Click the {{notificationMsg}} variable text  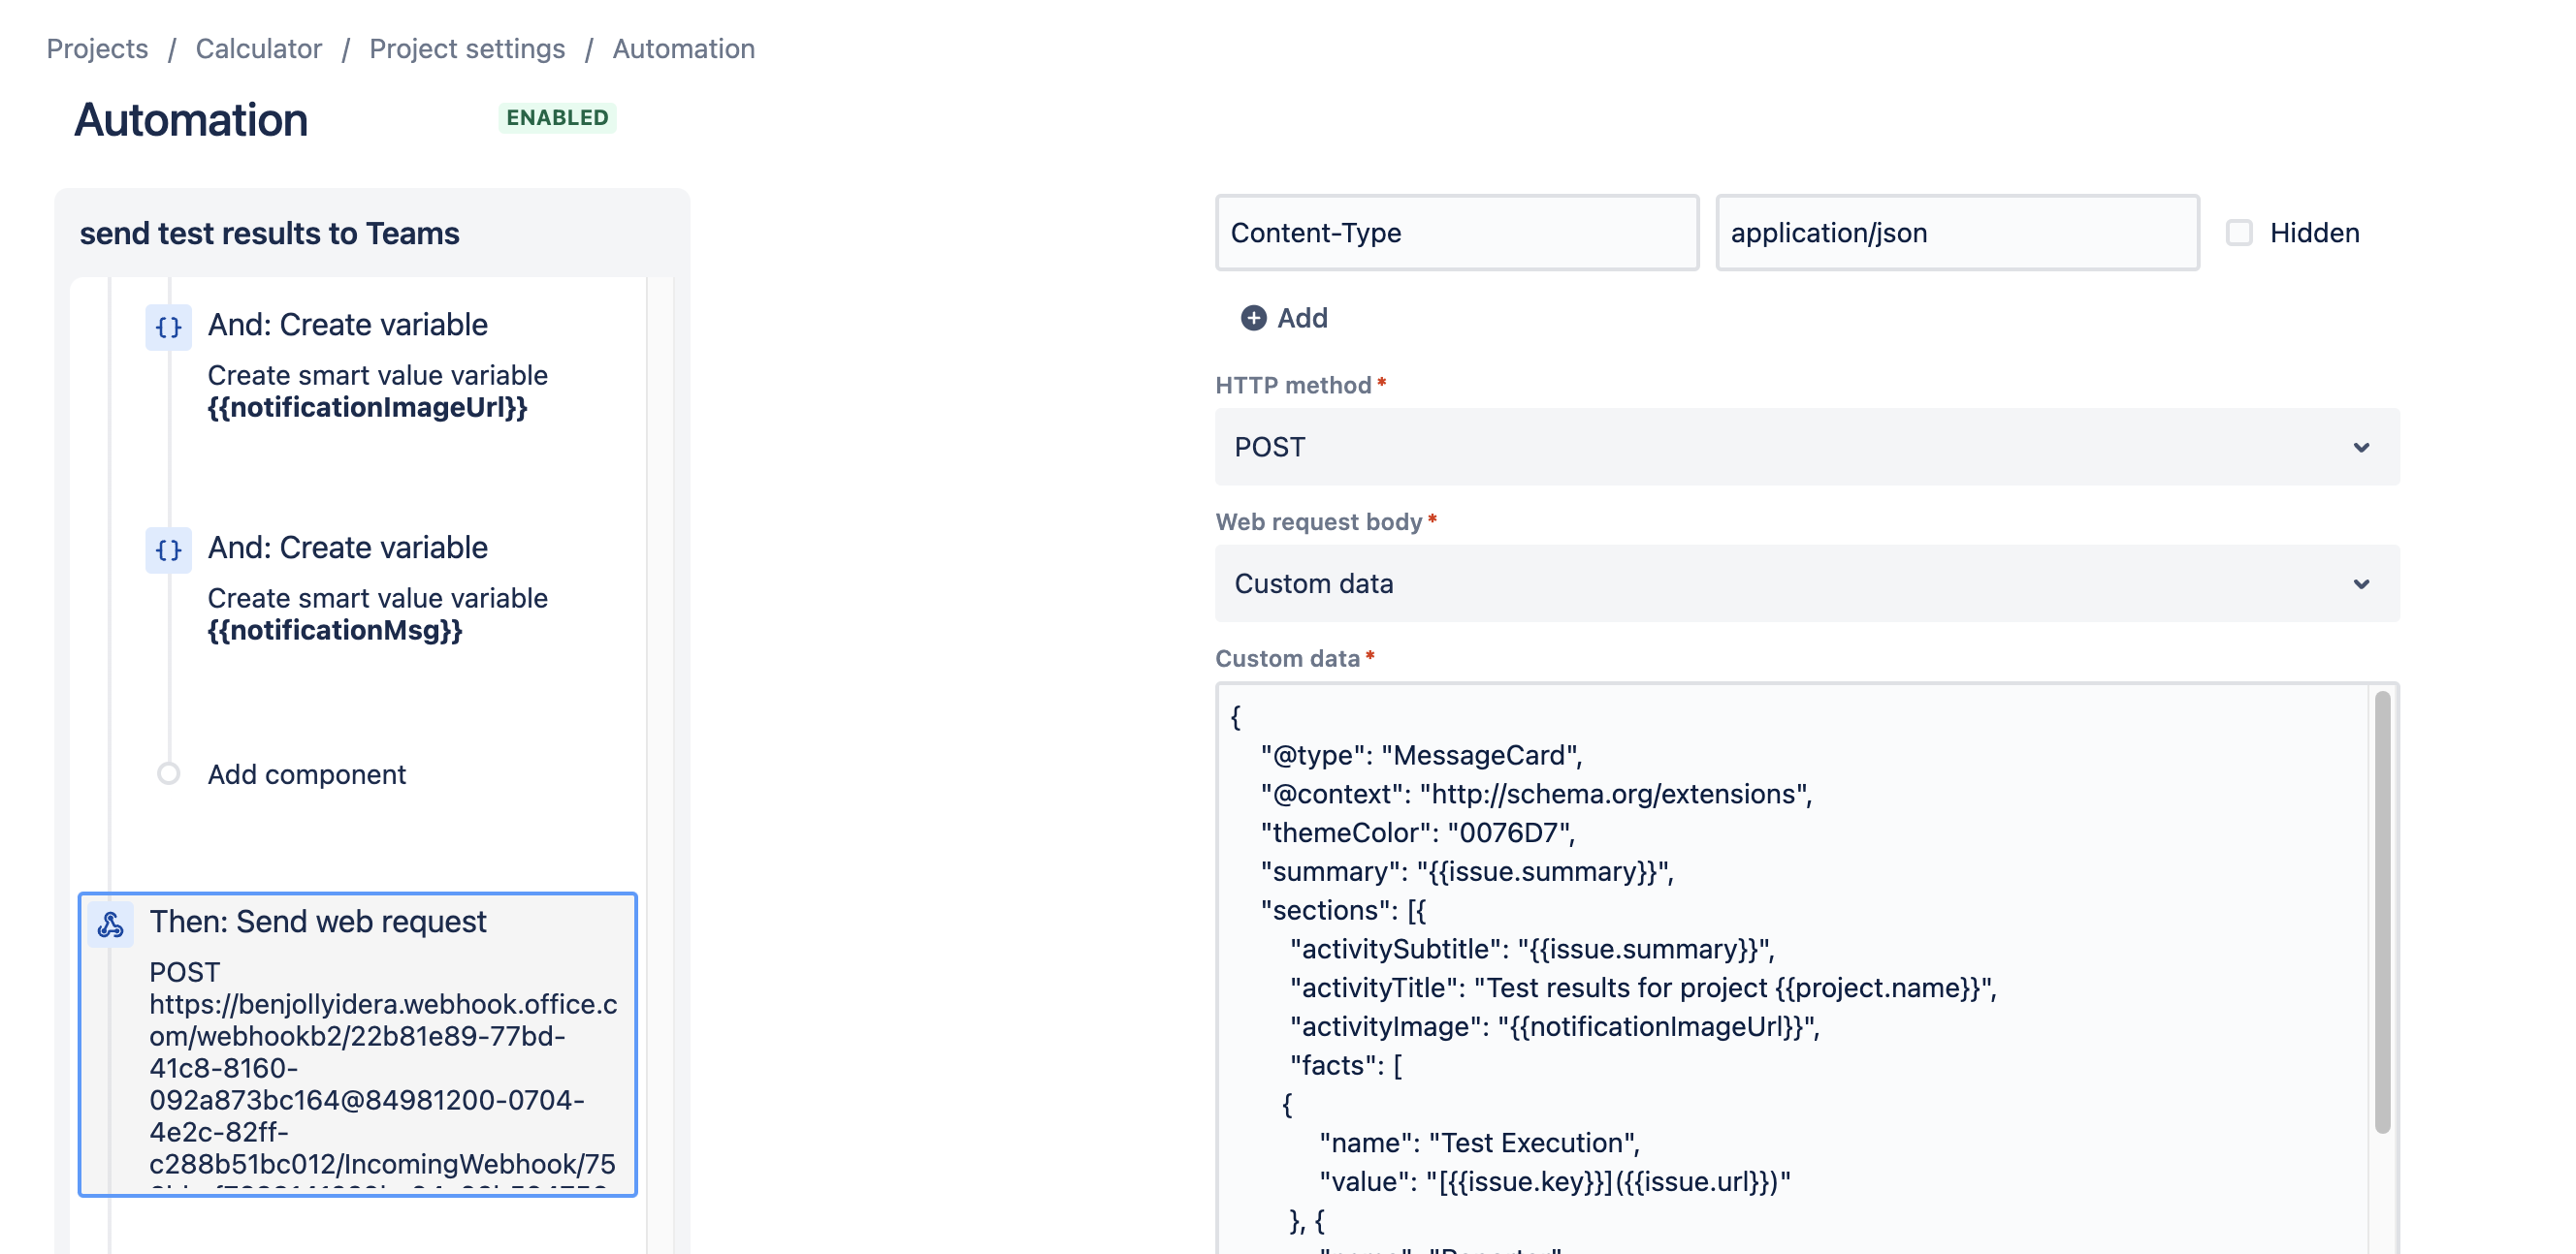tap(335, 631)
